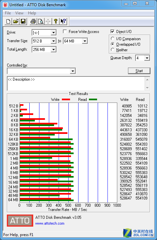Screen dimensions: 157x240
Task: Visit the www.attotech.com link
Action: click(x=50, y=223)
